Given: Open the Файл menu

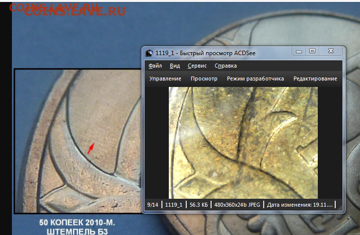Looking at the screenshot, I should (155, 66).
